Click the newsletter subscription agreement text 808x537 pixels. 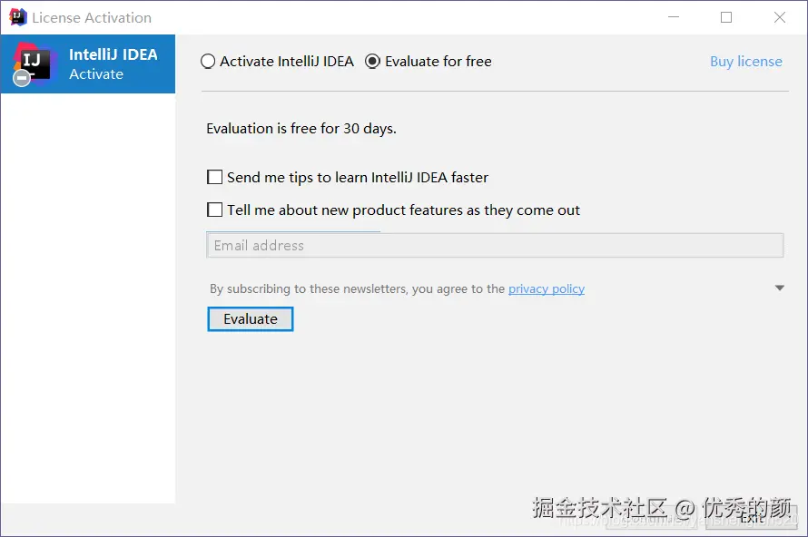[x=357, y=289]
